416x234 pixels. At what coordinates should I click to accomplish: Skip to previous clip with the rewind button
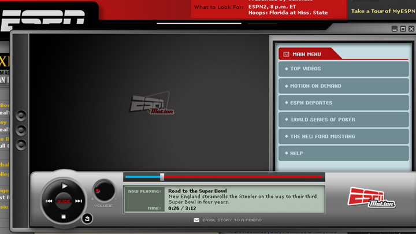(49, 201)
